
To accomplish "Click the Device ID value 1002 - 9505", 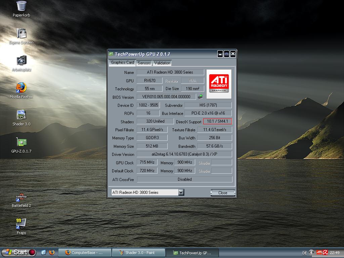I will point(148,105).
